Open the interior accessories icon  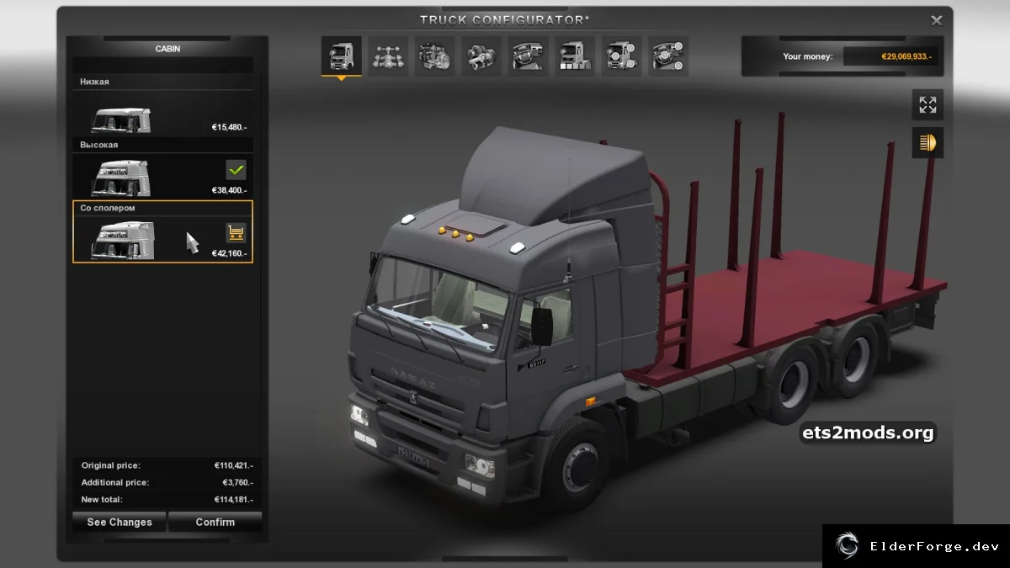(x=668, y=56)
